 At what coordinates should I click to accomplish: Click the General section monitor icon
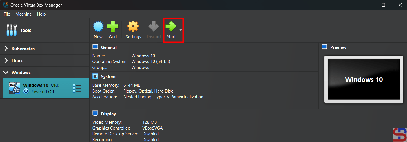[x=95, y=47]
